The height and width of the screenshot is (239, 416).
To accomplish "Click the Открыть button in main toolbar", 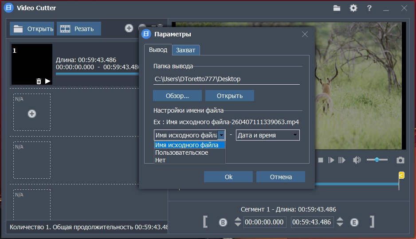I will click(x=32, y=29).
